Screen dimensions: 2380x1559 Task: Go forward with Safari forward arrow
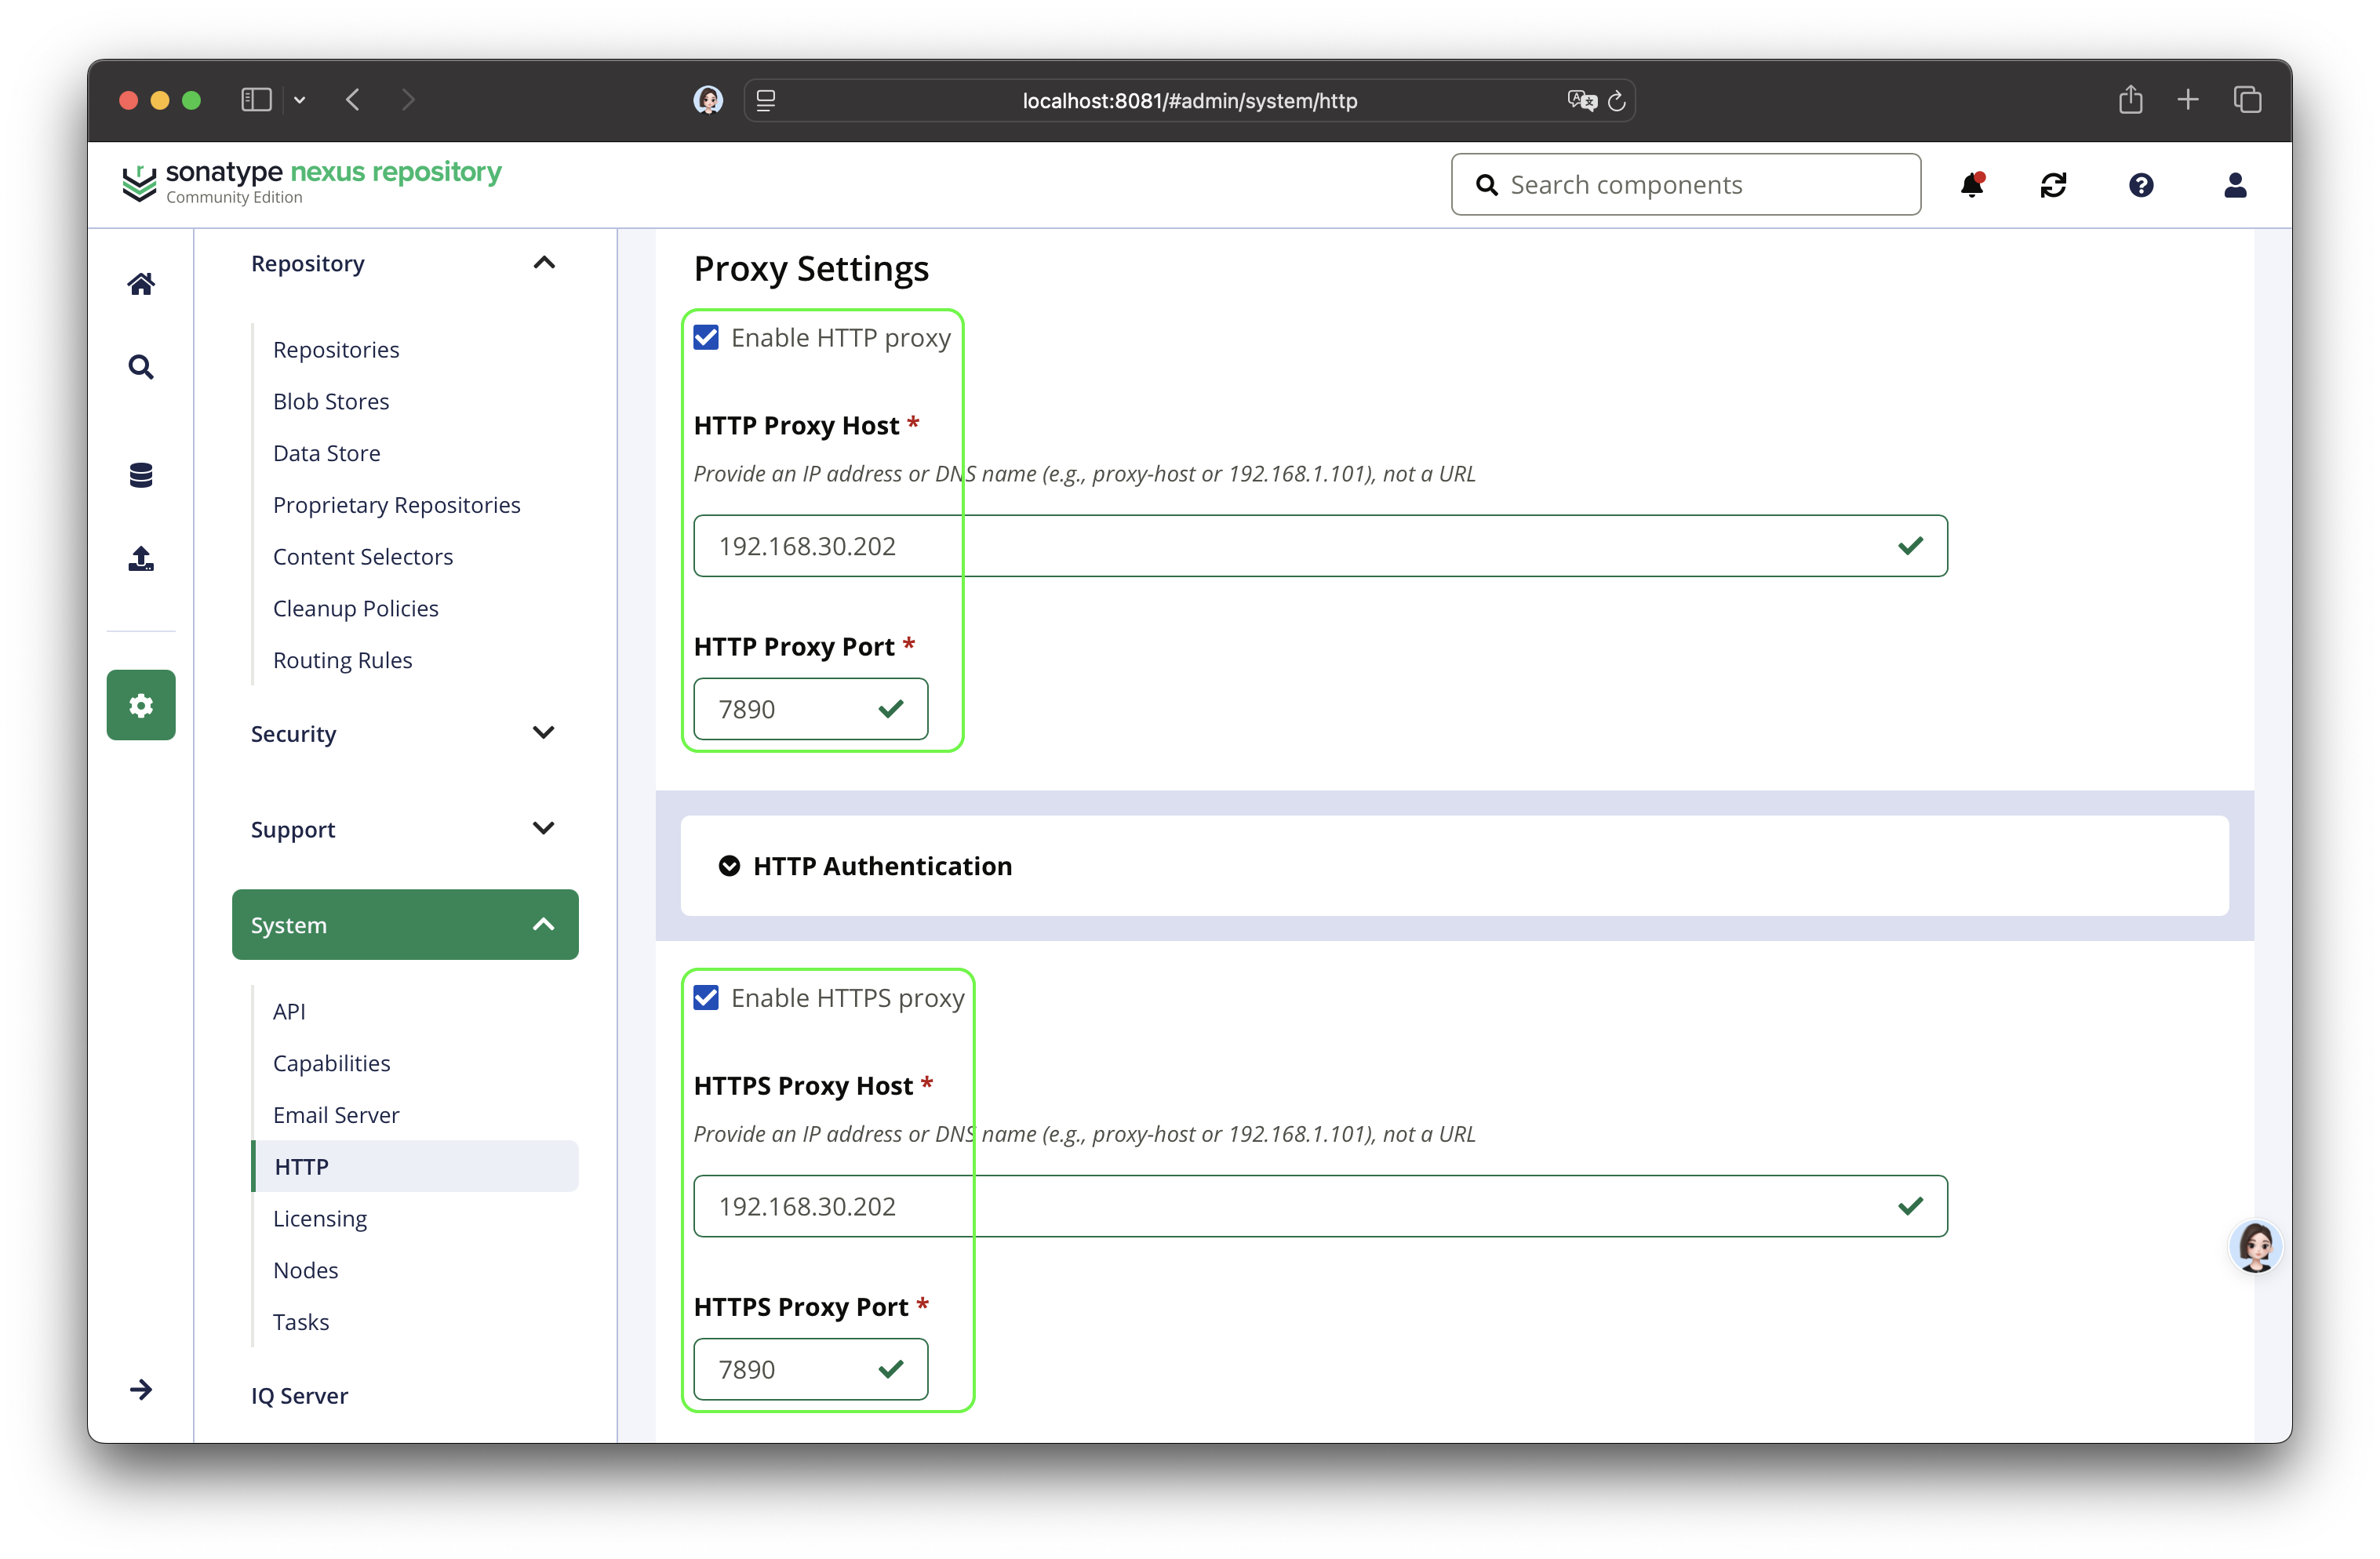(408, 100)
